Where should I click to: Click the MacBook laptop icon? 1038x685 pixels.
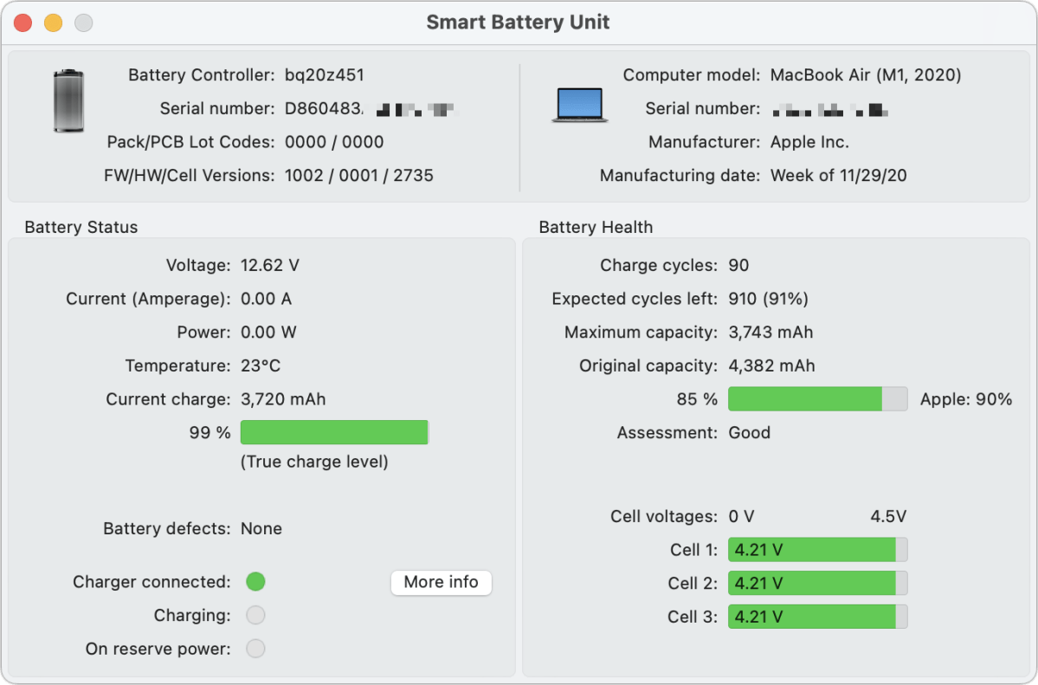tap(580, 106)
